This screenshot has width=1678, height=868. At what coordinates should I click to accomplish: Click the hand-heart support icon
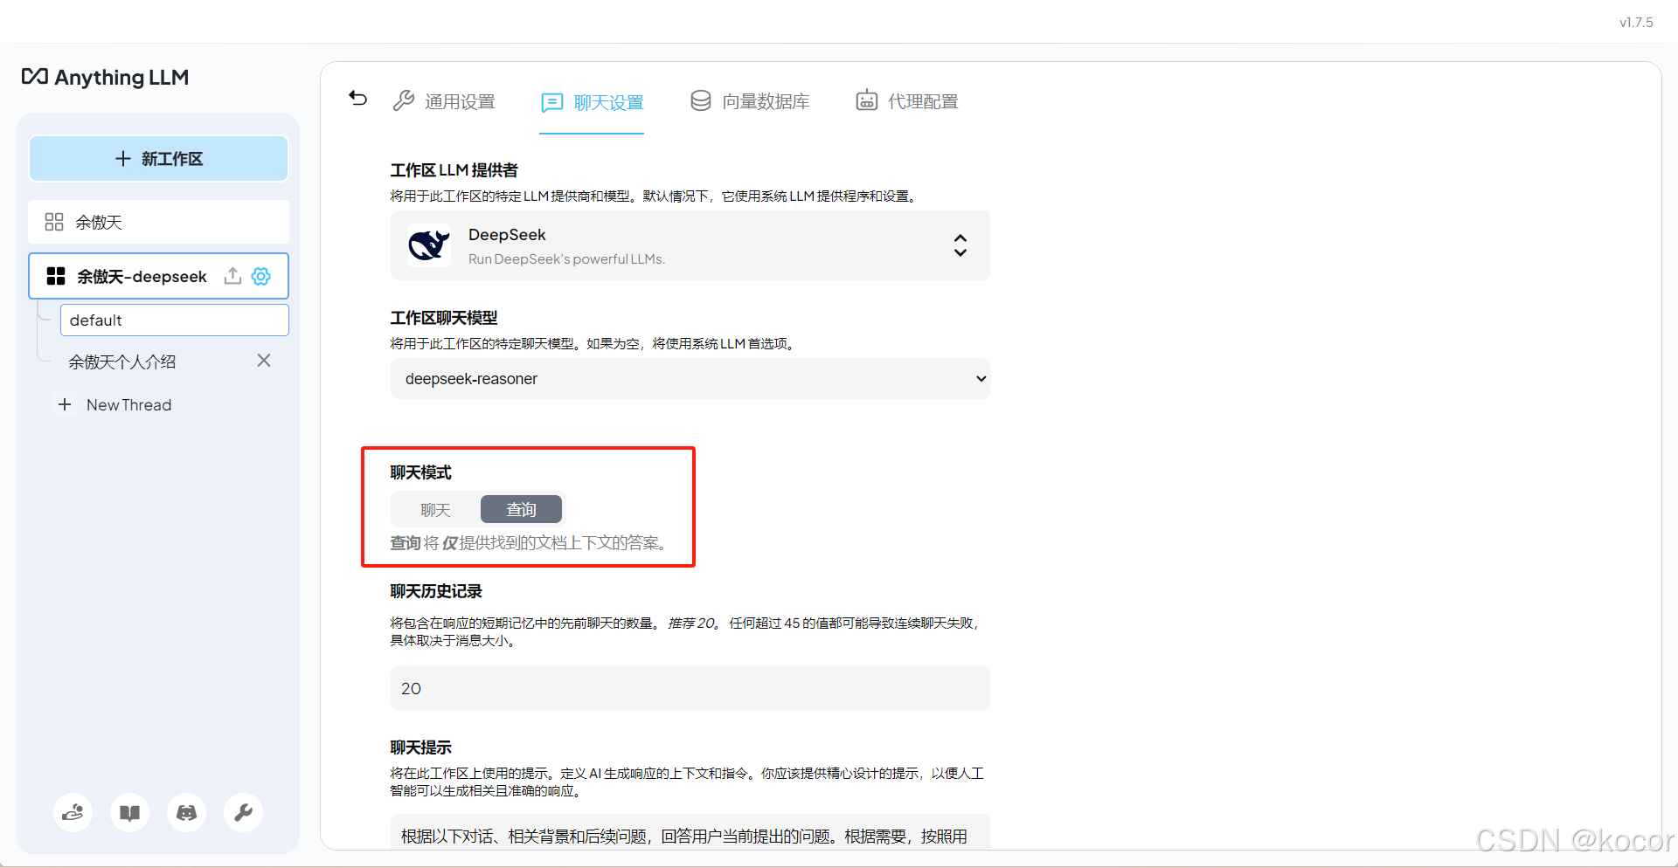pyautogui.click(x=73, y=813)
